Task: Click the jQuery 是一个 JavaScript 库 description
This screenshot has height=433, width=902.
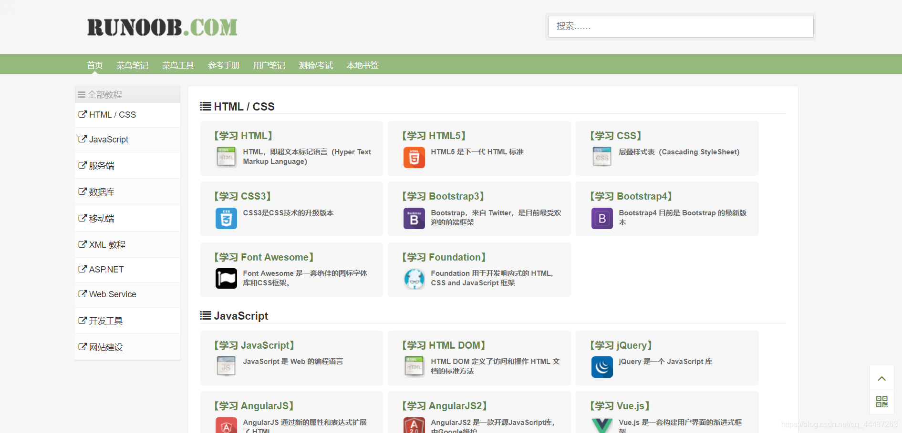Action: point(665,362)
